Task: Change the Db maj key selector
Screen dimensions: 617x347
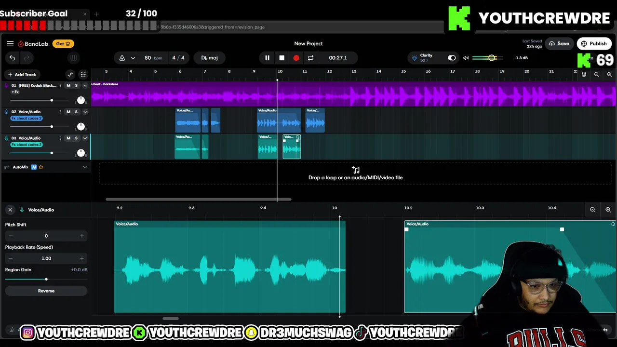Action: tap(209, 58)
